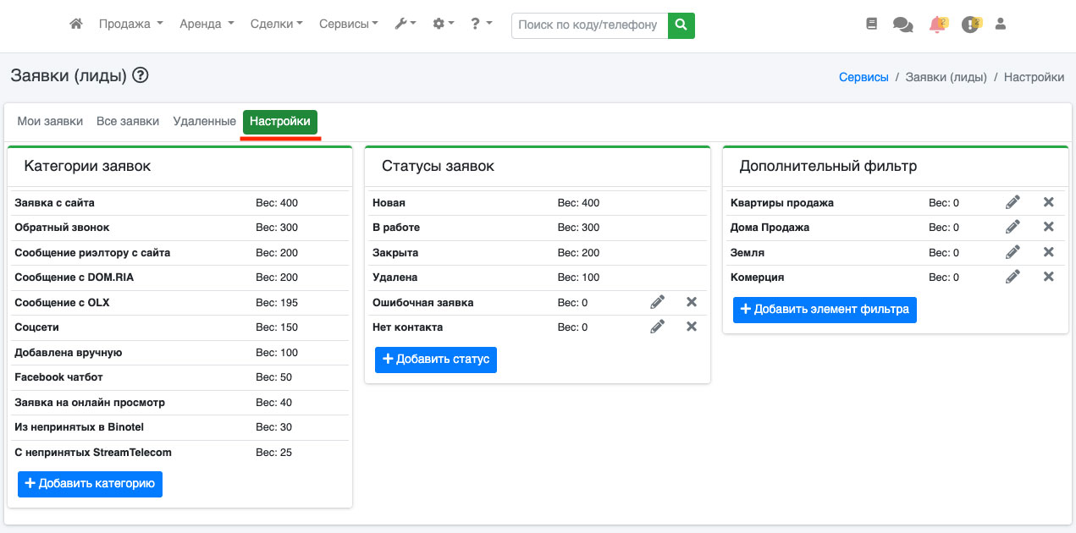This screenshot has height=533, width=1076.
Task: Click the Добавить категорию button
Action: (90, 484)
